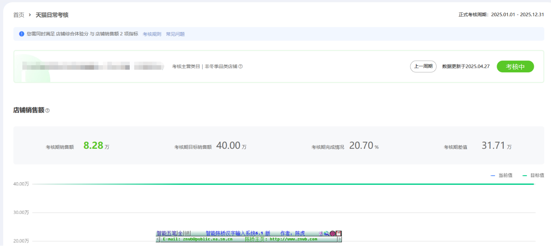Click the 上一周期 button

(423, 67)
